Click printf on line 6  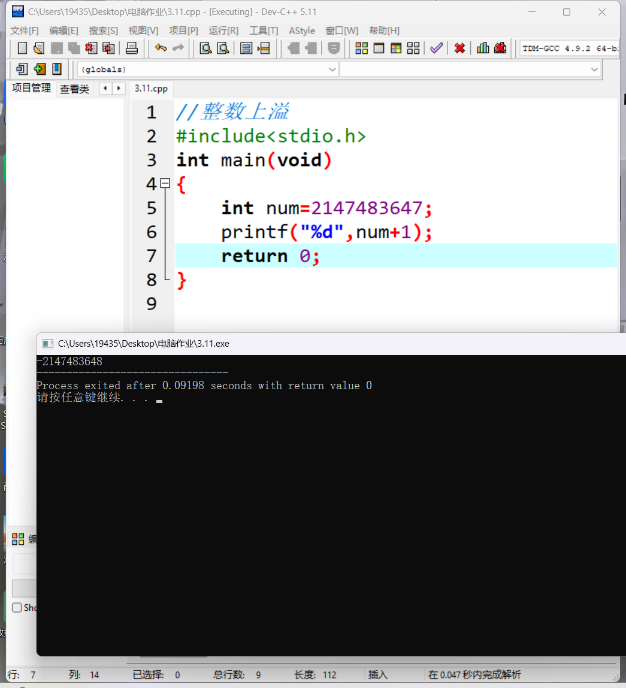click(255, 232)
